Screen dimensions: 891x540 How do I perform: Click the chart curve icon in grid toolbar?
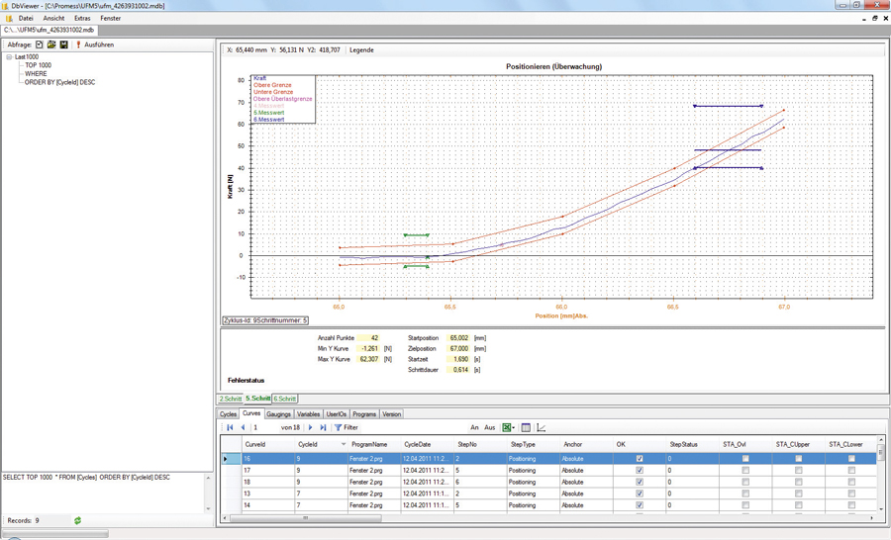(x=542, y=428)
